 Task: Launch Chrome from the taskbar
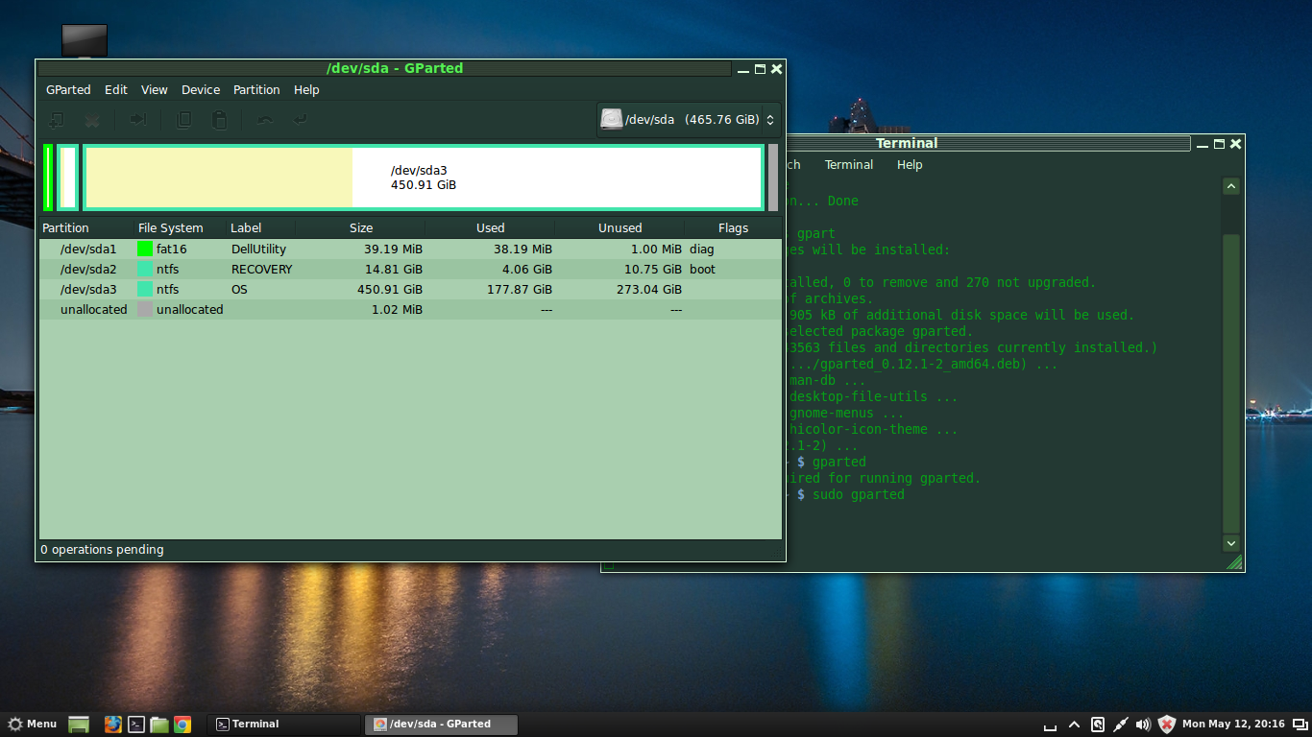[182, 725]
